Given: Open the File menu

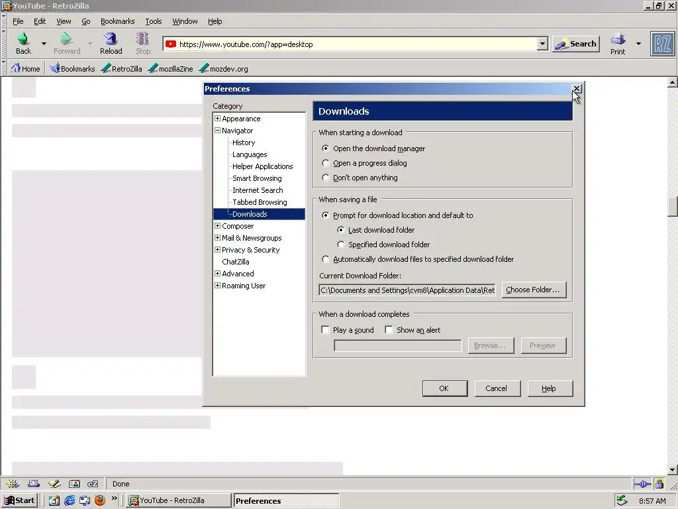Looking at the screenshot, I should click(x=18, y=21).
